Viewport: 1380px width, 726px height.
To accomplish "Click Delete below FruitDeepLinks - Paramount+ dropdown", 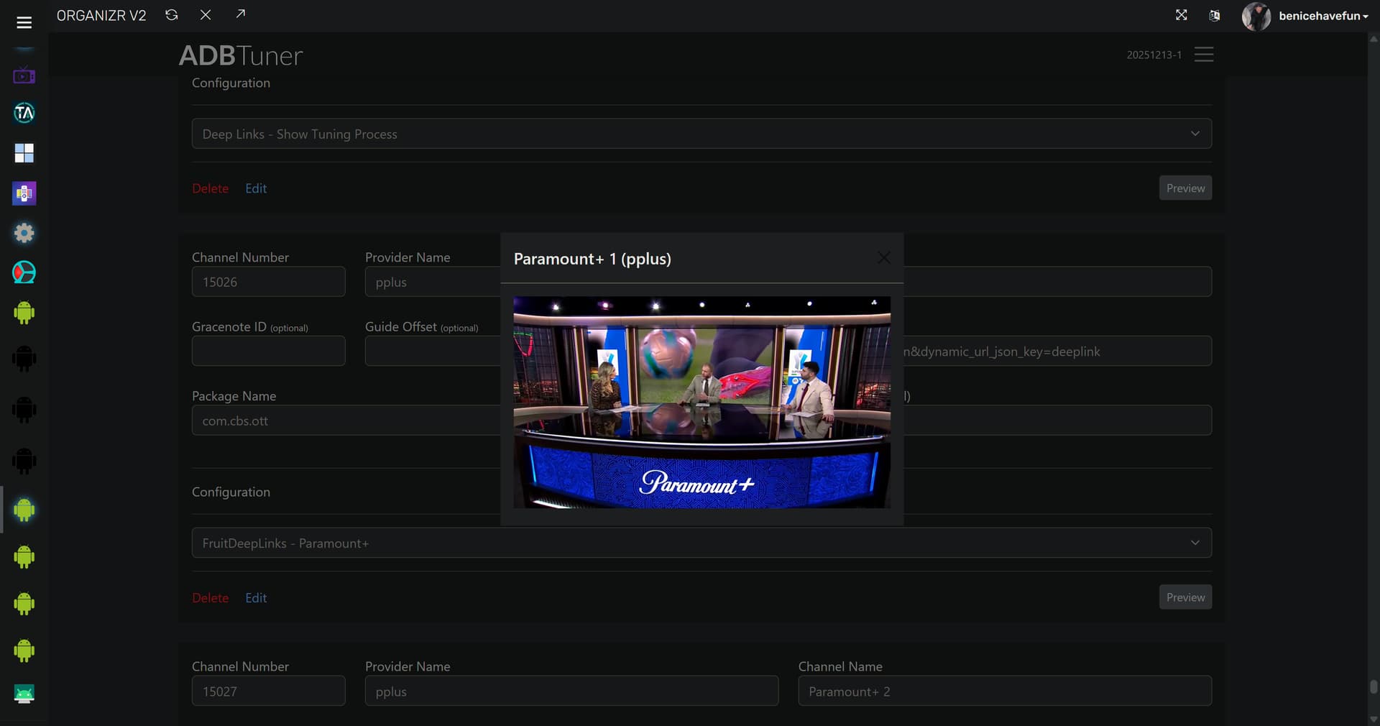I will [x=210, y=598].
